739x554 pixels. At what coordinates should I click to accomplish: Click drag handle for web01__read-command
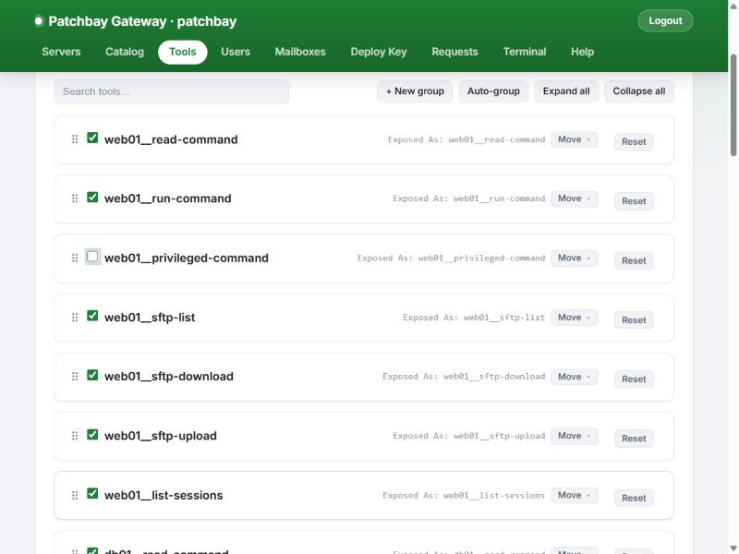(75, 139)
